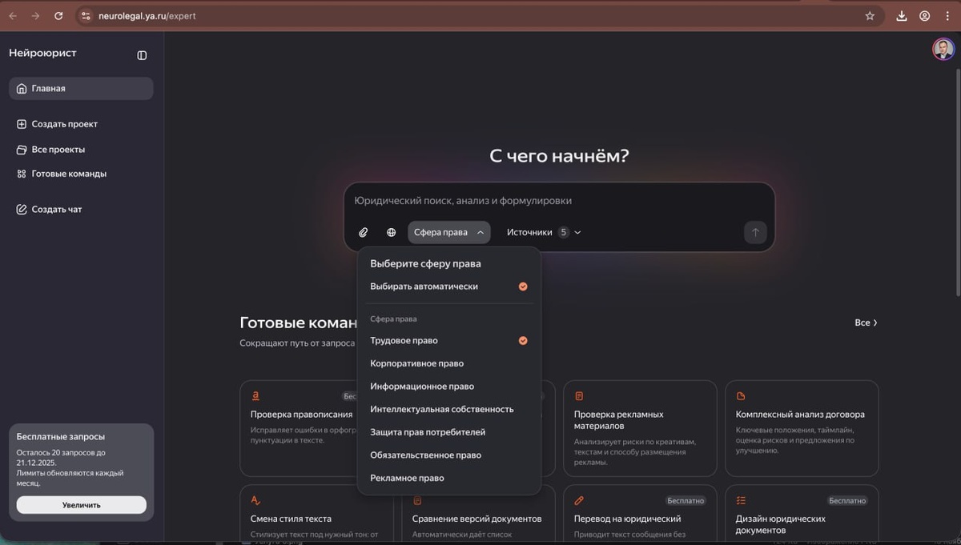Click the site info icon in address bar
The image size is (961, 545).
coord(86,15)
